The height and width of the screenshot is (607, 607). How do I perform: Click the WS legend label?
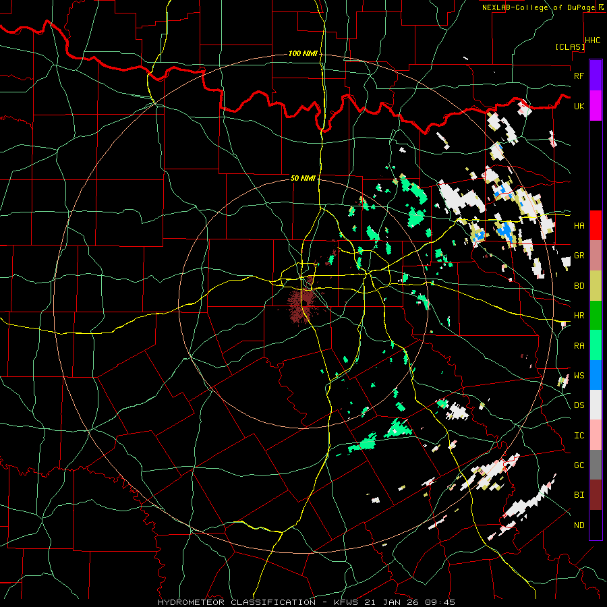[579, 375]
